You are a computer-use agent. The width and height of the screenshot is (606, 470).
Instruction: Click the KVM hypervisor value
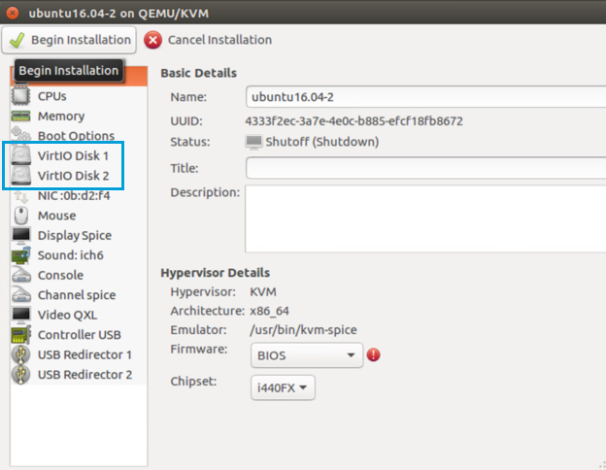pos(263,292)
